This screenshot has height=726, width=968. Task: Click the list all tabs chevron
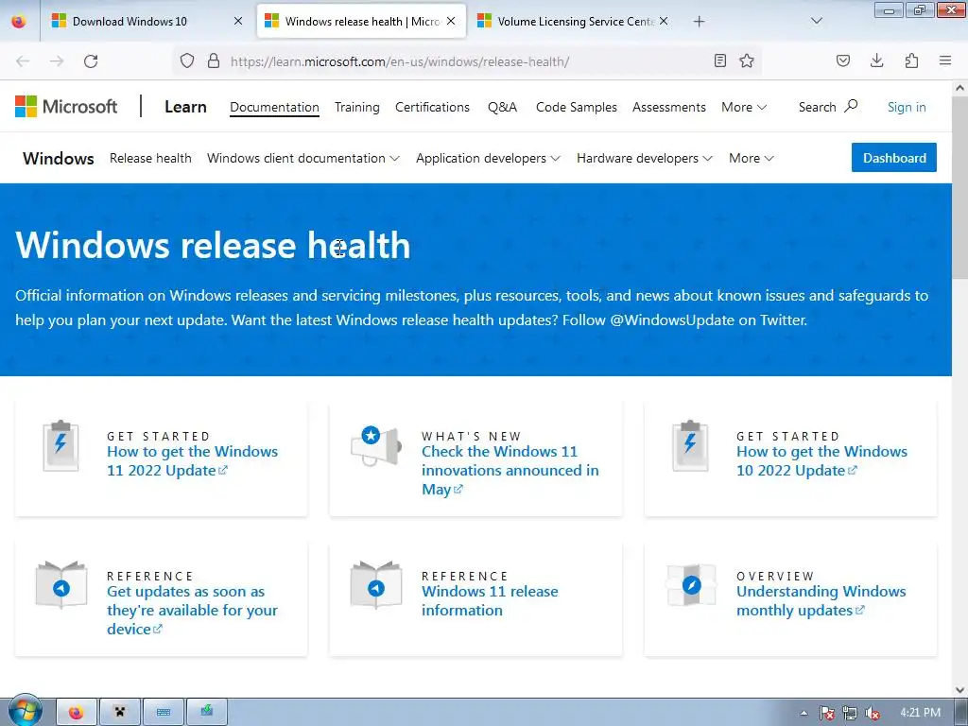816,21
